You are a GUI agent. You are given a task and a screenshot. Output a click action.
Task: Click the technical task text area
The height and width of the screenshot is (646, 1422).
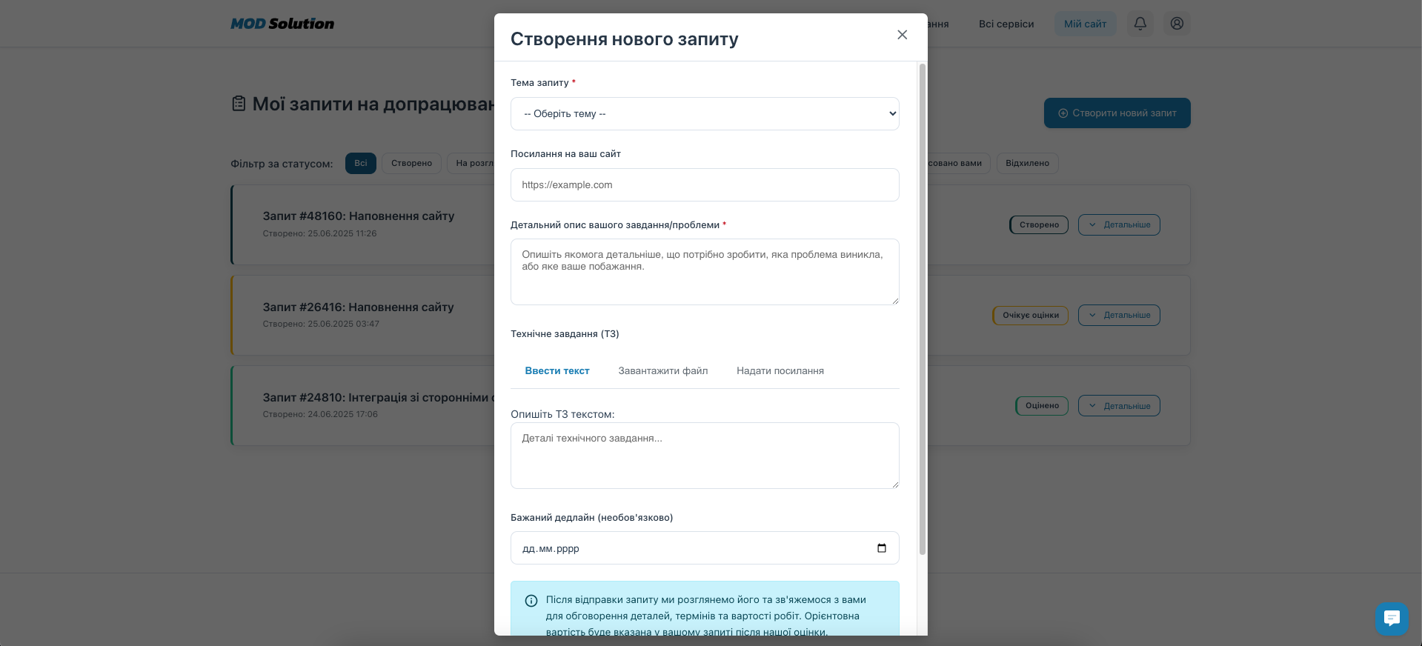705,456
